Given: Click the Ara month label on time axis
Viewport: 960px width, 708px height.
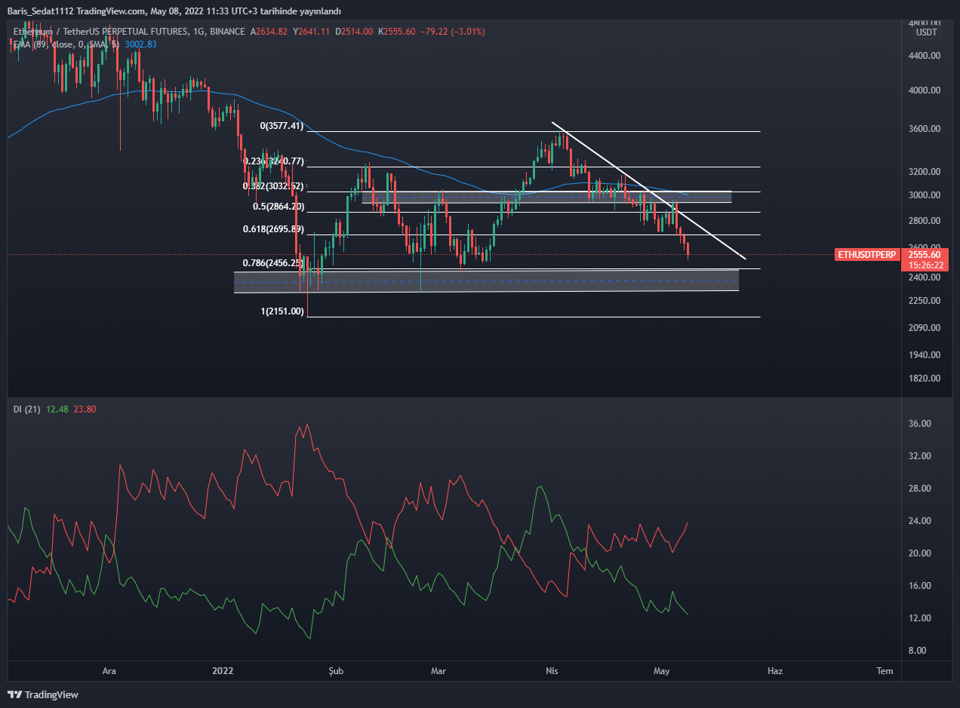Looking at the screenshot, I should [109, 671].
